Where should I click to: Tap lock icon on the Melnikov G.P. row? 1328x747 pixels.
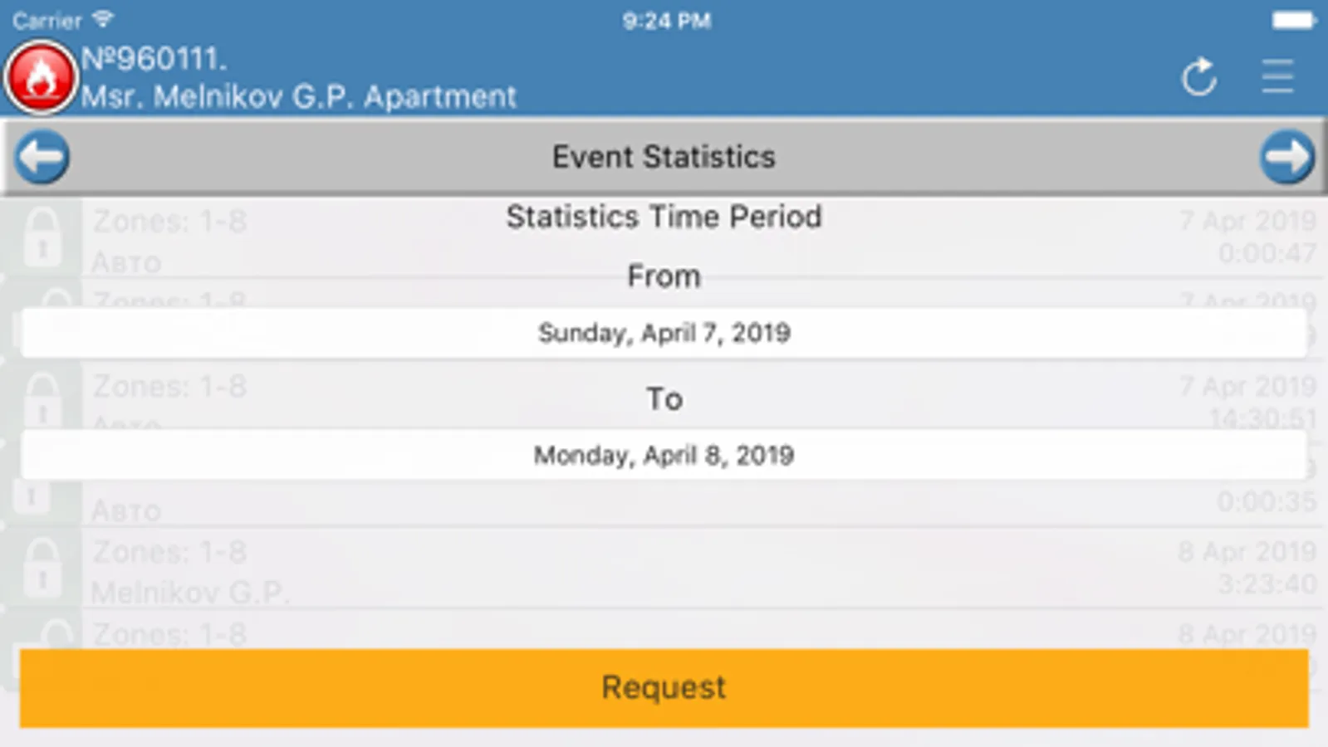(42, 569)
